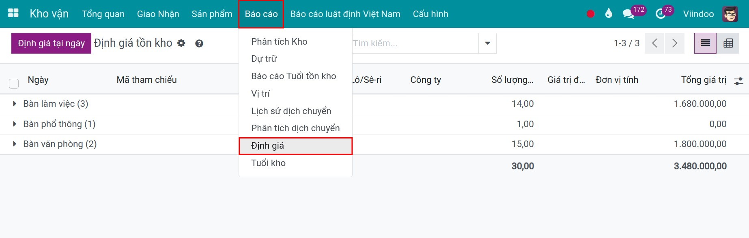The width and height of the screenshot is (749, 238).
Task: Click the water drop icon in top bar
Action: [x=608, y=13]
